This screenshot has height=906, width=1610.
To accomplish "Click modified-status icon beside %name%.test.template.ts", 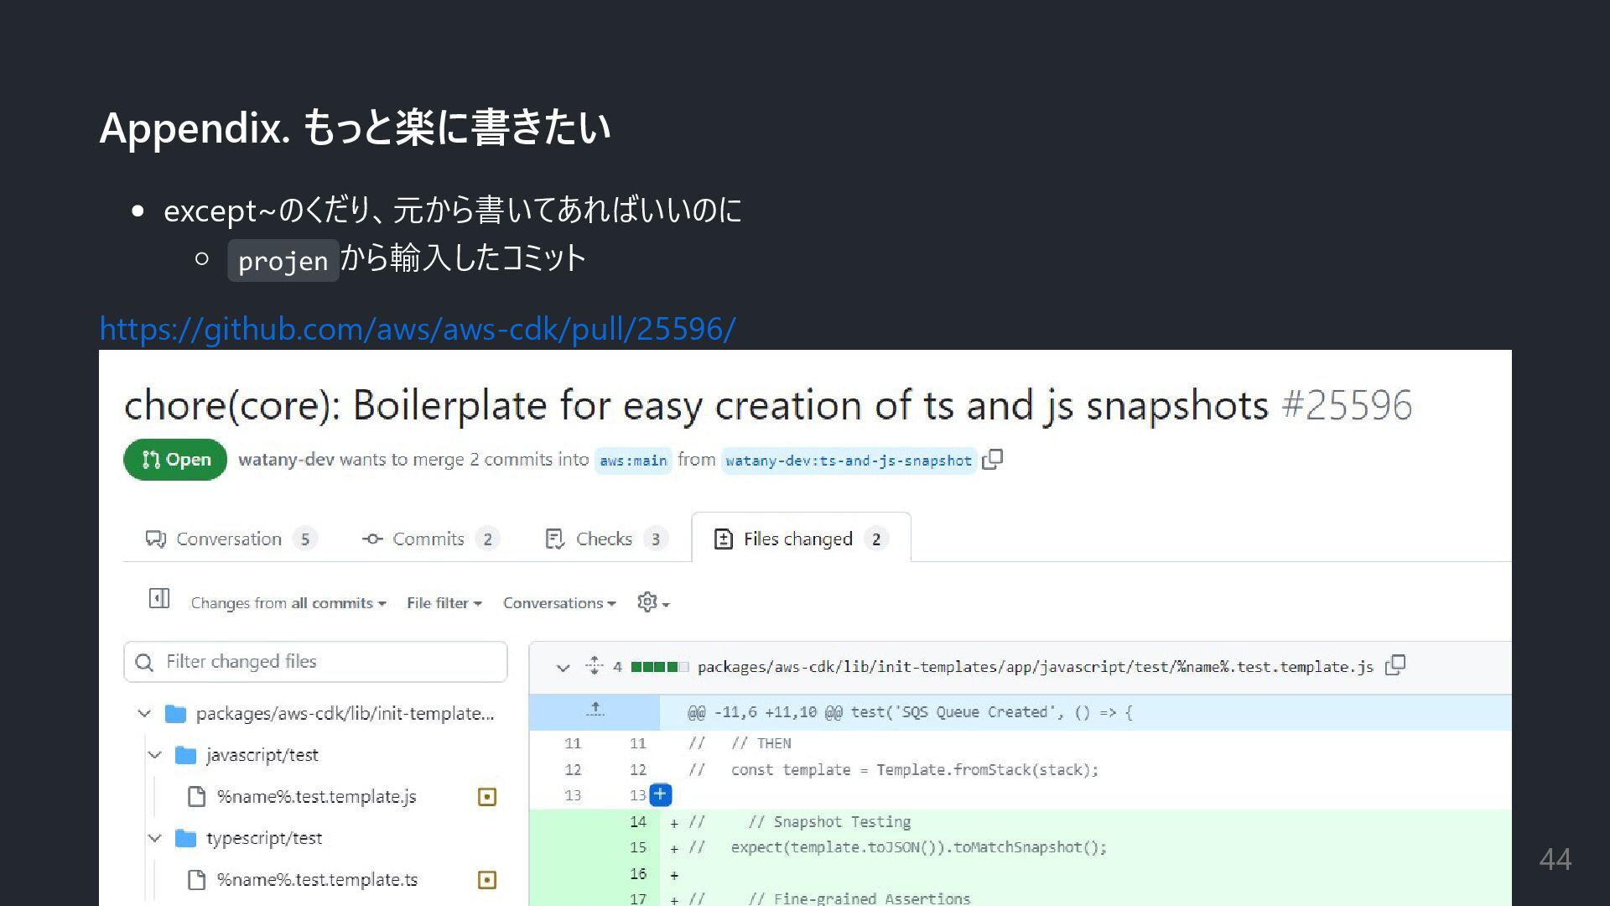I will (487, 880).
